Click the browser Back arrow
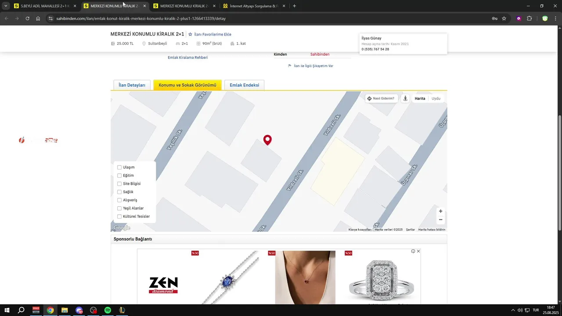 click(x=6, y=18)
